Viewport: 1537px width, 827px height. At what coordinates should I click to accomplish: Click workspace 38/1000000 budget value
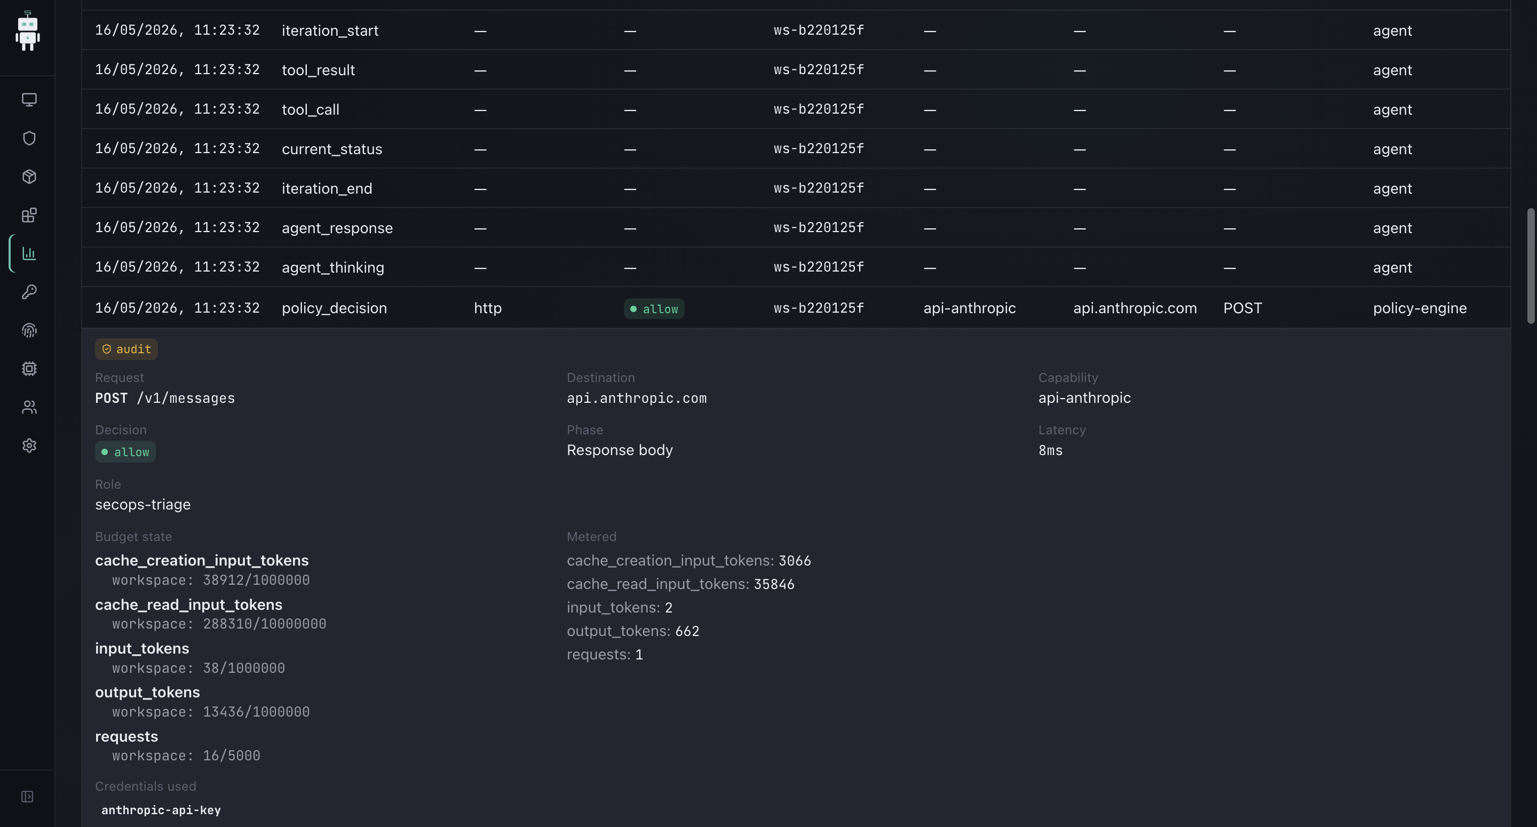click(x=198, y=667)
